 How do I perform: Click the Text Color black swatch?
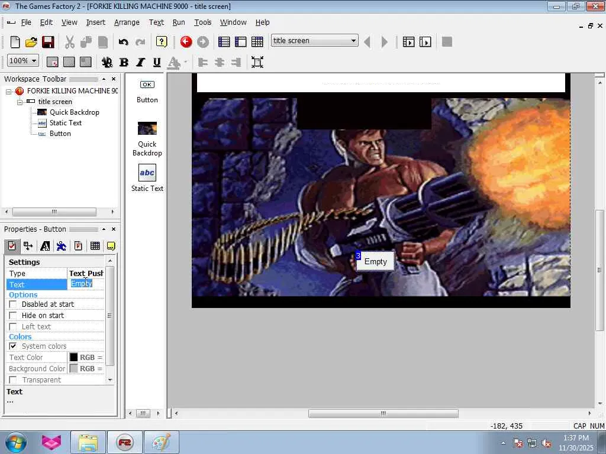tap(73, 357)
